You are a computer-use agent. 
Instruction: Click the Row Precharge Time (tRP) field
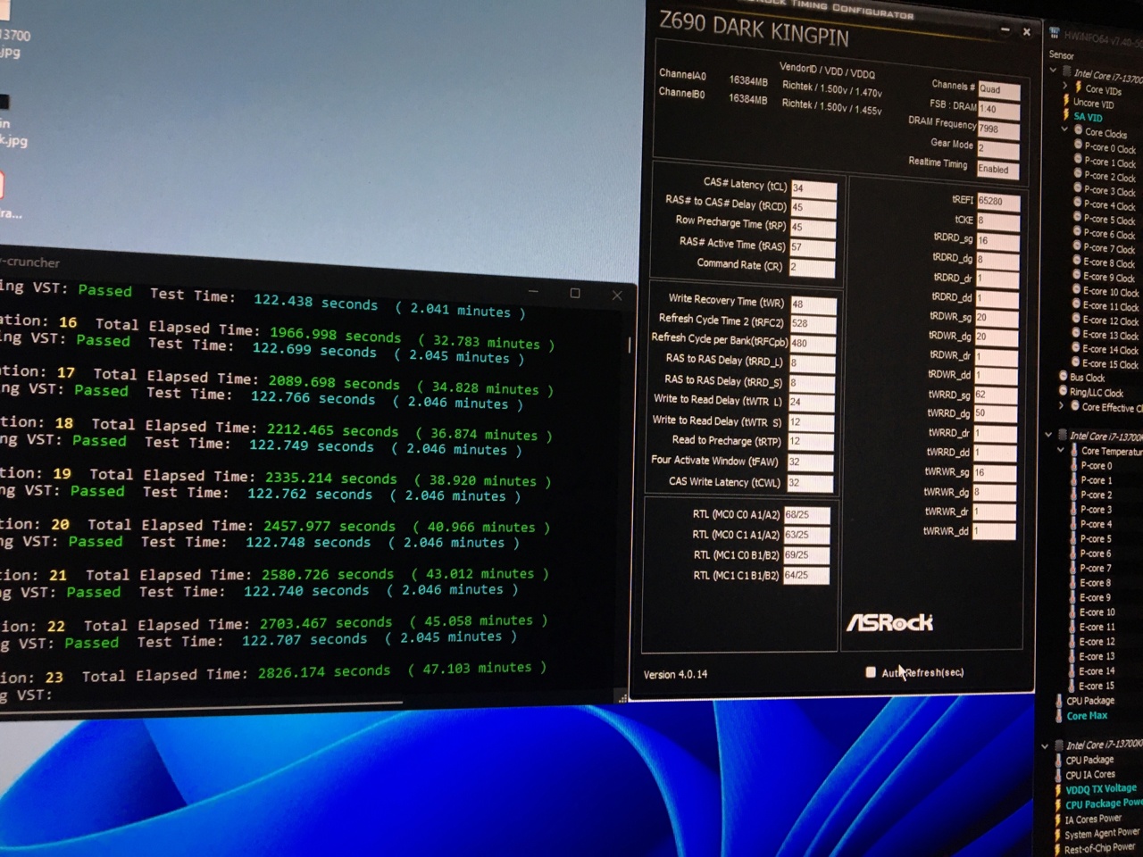tap(813, 228)
